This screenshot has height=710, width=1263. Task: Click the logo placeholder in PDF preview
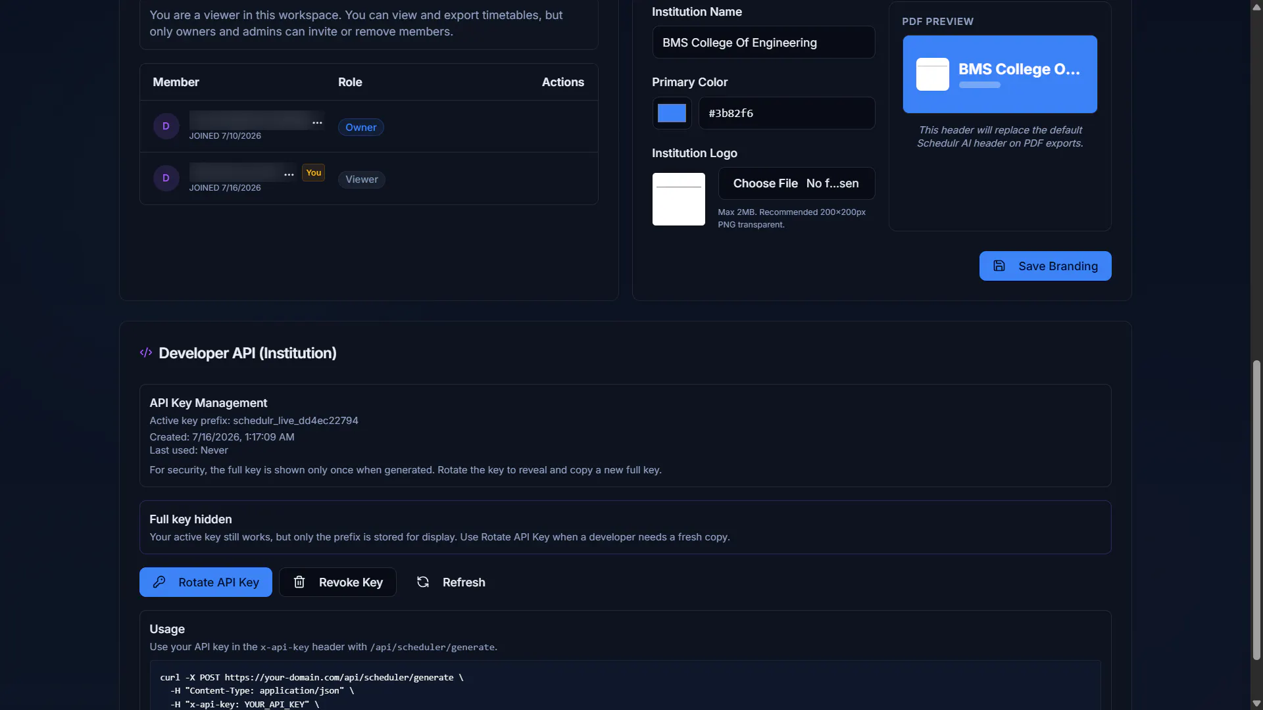tap(932, 74)
